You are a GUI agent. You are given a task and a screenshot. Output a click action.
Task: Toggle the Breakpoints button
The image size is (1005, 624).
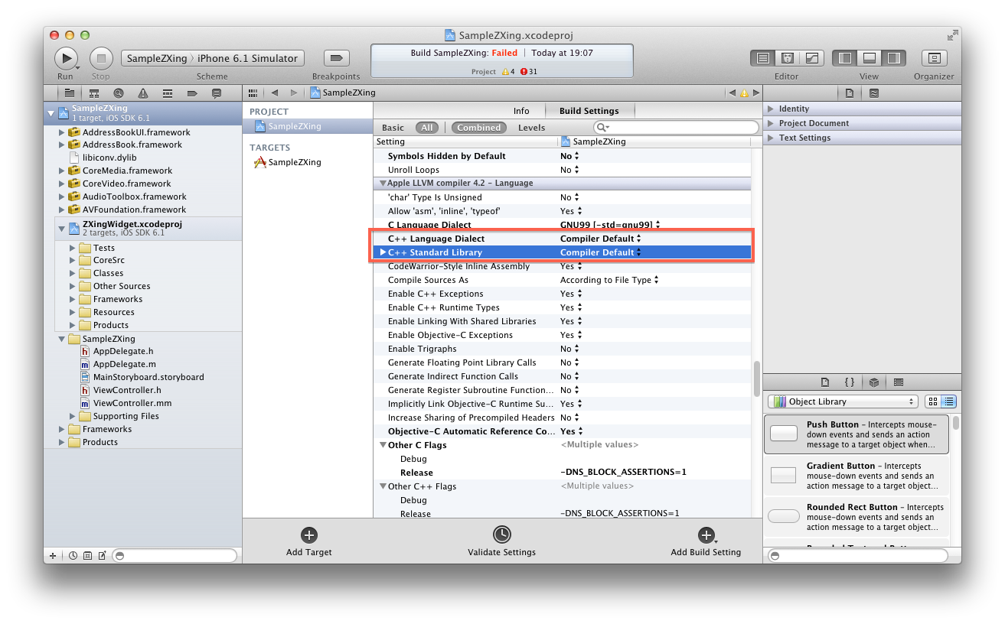[x=336, y=58]
